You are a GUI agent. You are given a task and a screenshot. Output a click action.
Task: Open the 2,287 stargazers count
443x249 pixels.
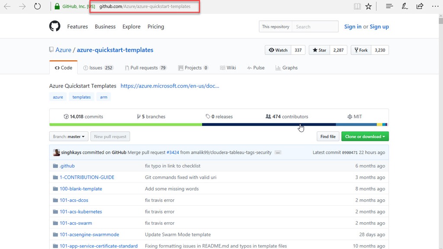(338, 50)
